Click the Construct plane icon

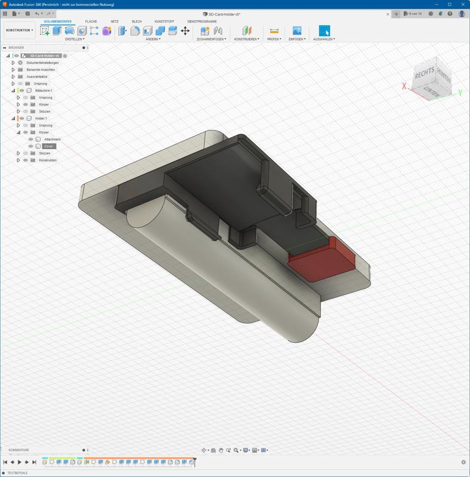coord(247,31)
